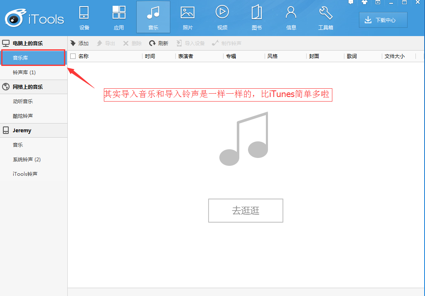Open the 下载中心 download center
The width and height of the screenshot is (425, 296).
tap(383, 20)
